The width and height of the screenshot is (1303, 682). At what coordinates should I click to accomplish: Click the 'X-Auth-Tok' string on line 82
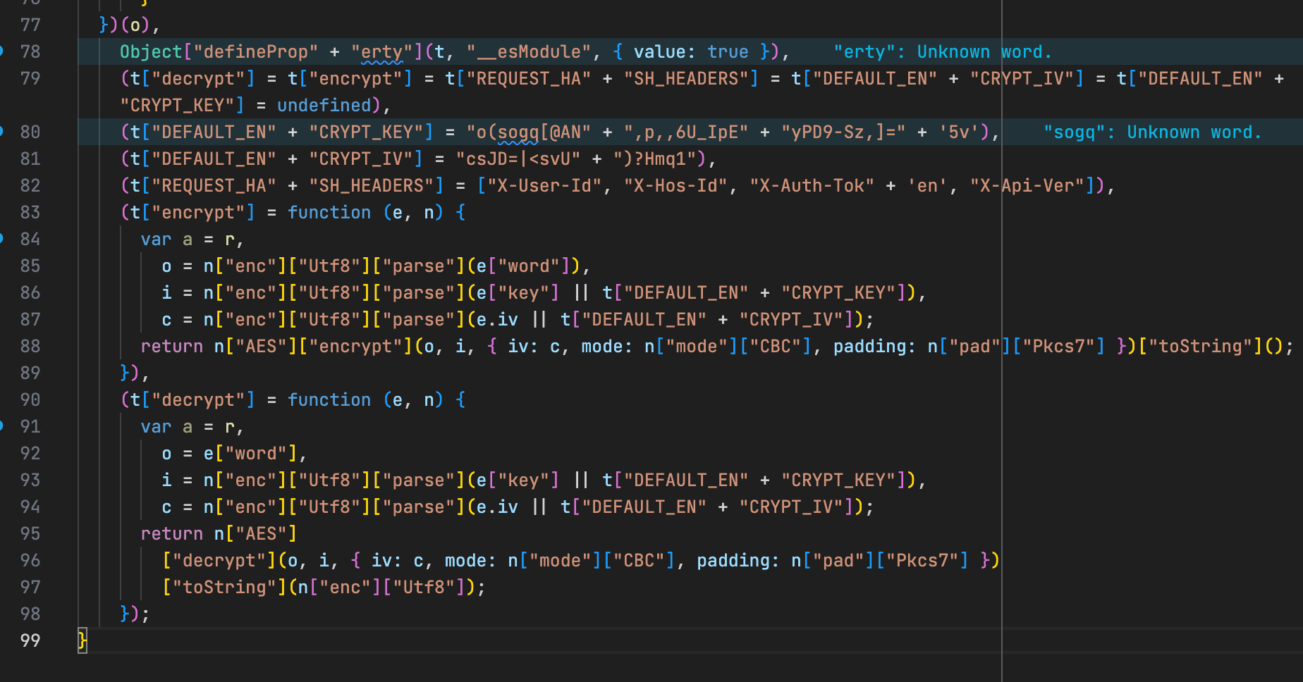(x=812, y=185)
